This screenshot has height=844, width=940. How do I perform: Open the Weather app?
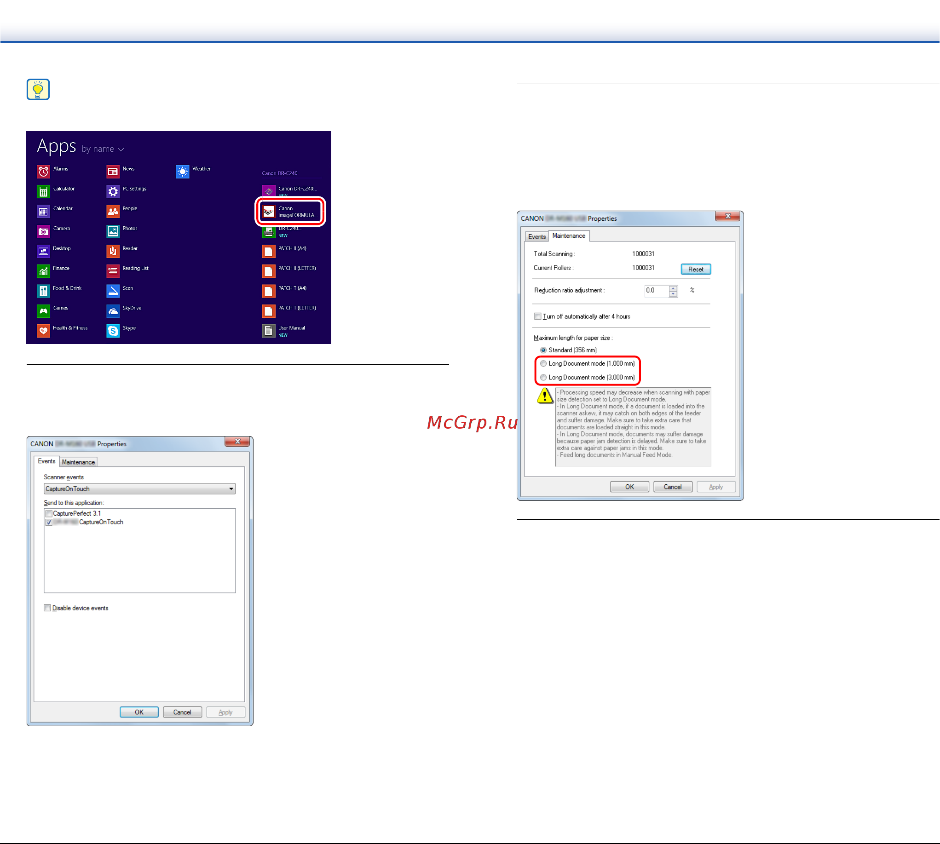(x=182, y=172)
